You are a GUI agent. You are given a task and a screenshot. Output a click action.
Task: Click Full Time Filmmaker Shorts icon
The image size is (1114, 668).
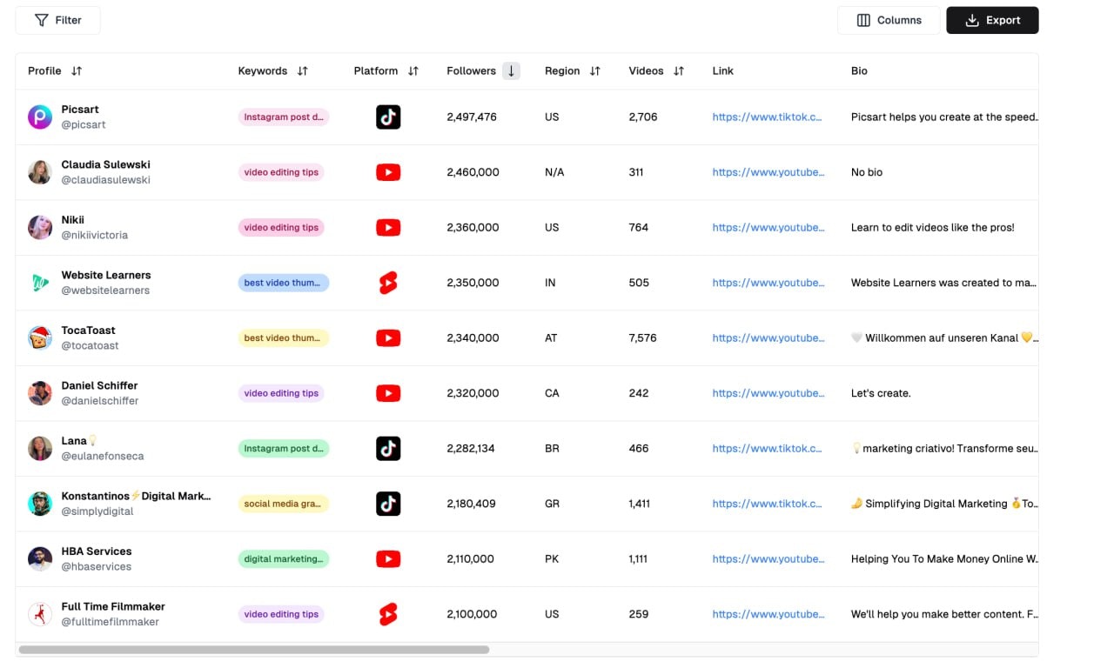tap(388, 614)
